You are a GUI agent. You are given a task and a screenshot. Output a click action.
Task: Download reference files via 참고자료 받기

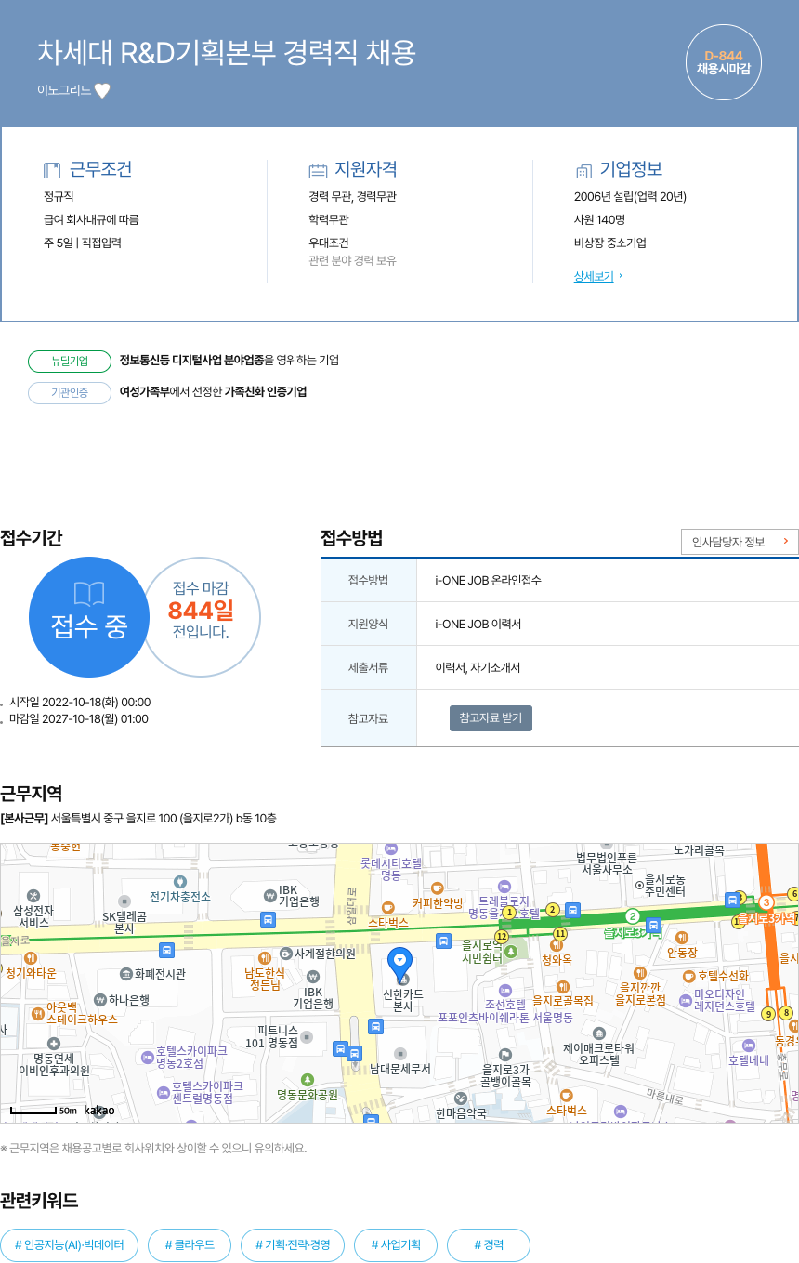[491, 718]
